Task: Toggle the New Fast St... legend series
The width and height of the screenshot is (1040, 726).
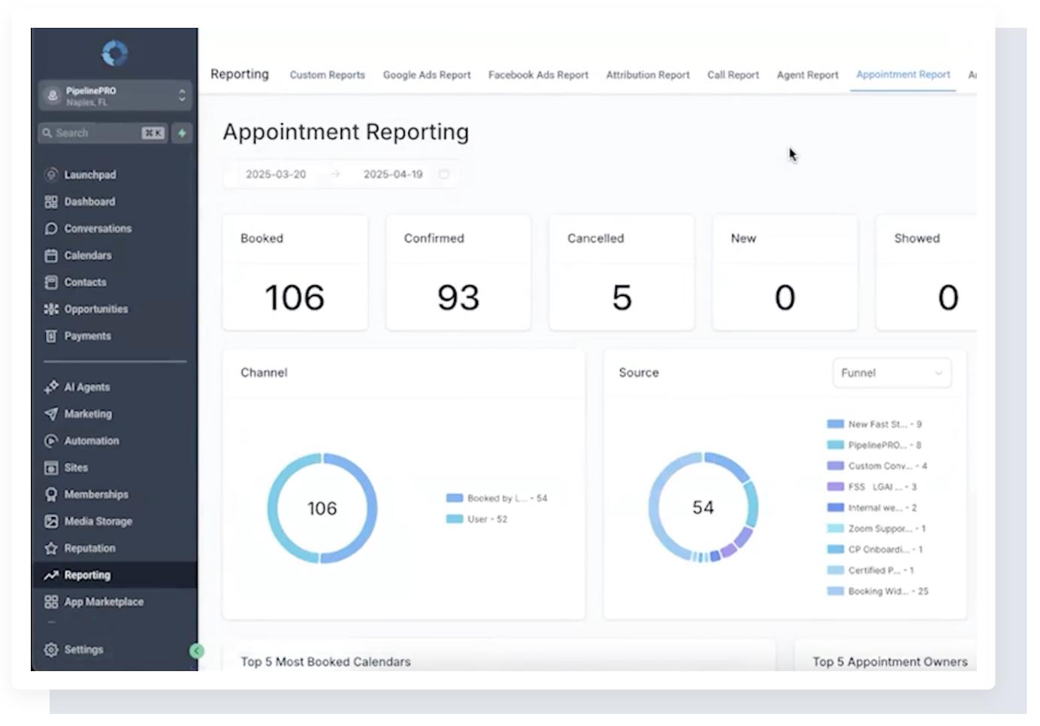Action: (x=875, y=424)
